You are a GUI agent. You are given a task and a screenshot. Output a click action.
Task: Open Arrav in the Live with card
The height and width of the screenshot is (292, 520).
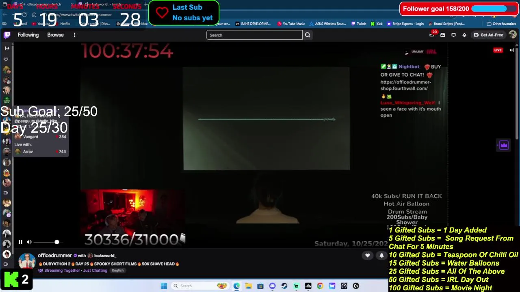click(40, 151)
